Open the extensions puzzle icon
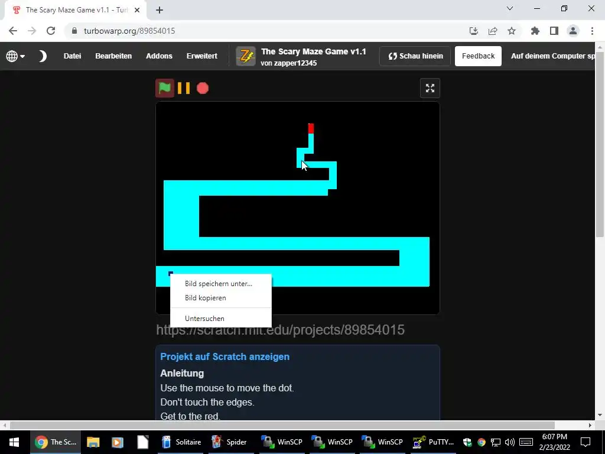The height and width of the screenshot is (454, 605). tap(535, 31)
